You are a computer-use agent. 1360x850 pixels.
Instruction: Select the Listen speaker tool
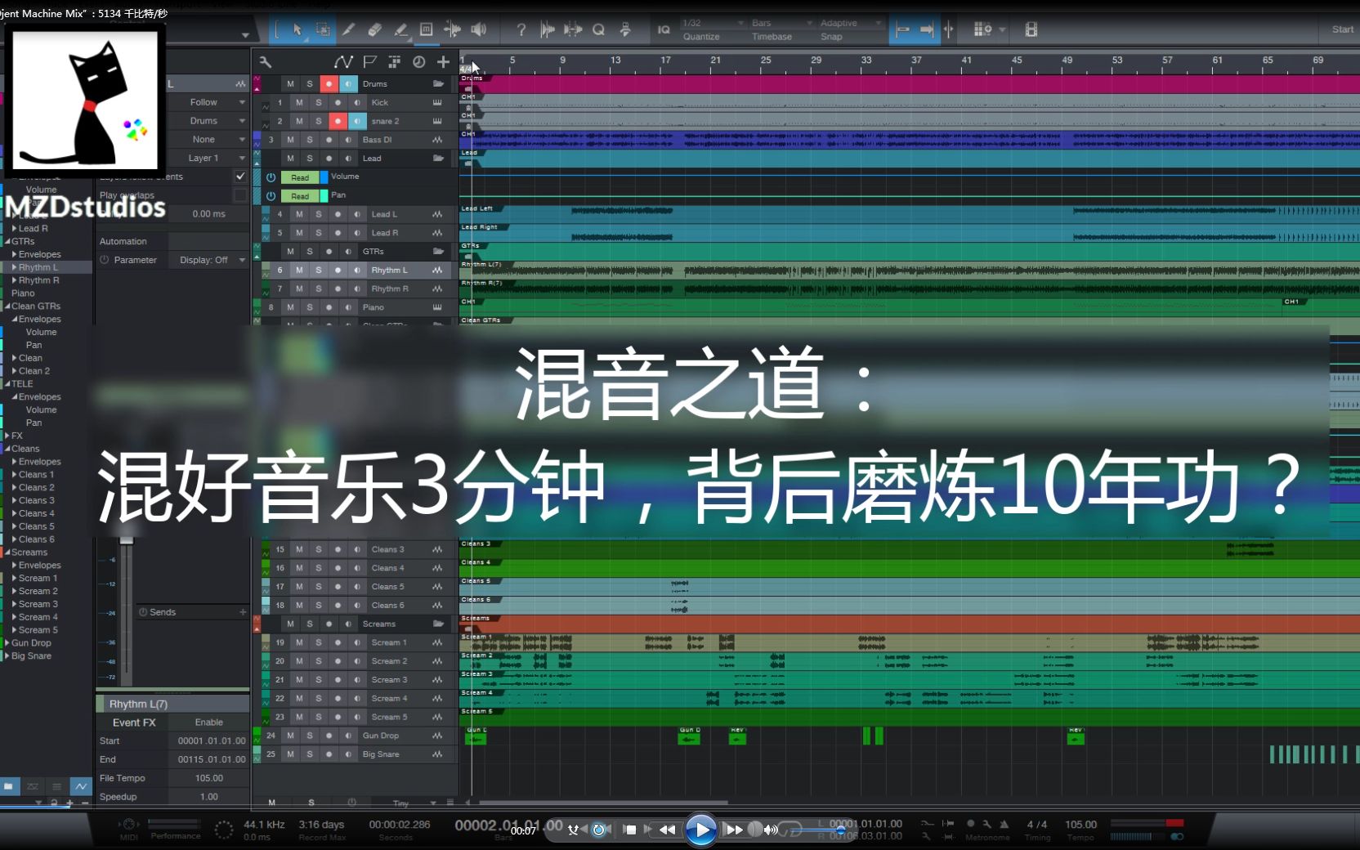478,29
